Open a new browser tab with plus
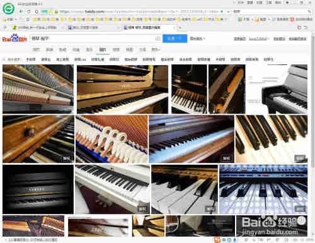 180,28
